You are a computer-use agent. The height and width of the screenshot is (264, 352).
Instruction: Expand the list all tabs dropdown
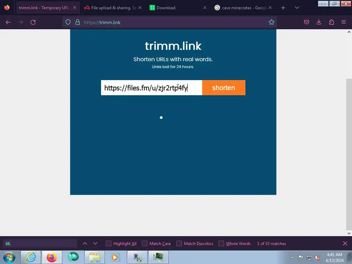(x=297, y=8)
